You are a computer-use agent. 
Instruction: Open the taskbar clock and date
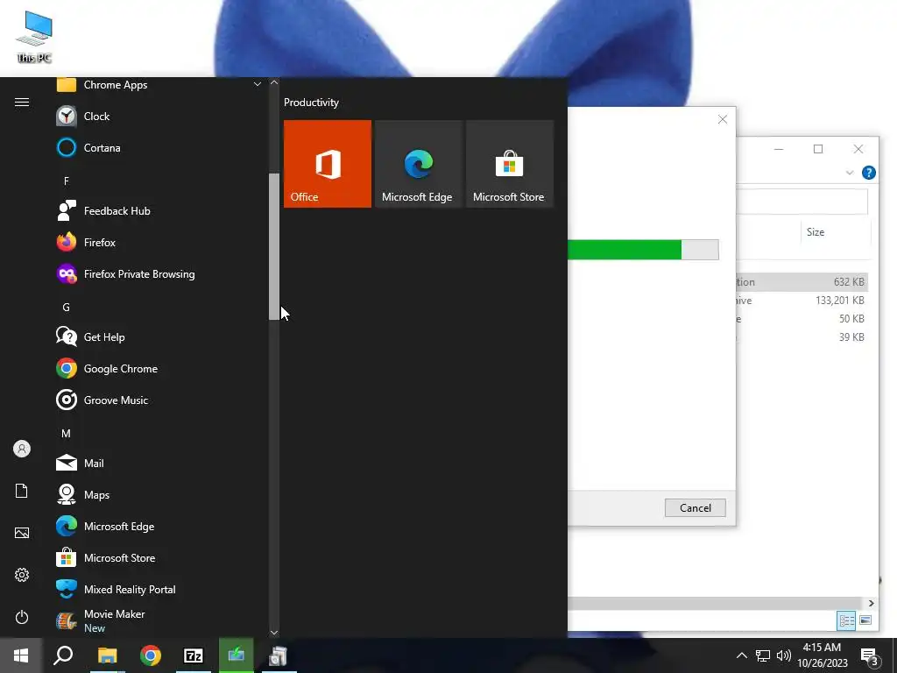[822, 655]
